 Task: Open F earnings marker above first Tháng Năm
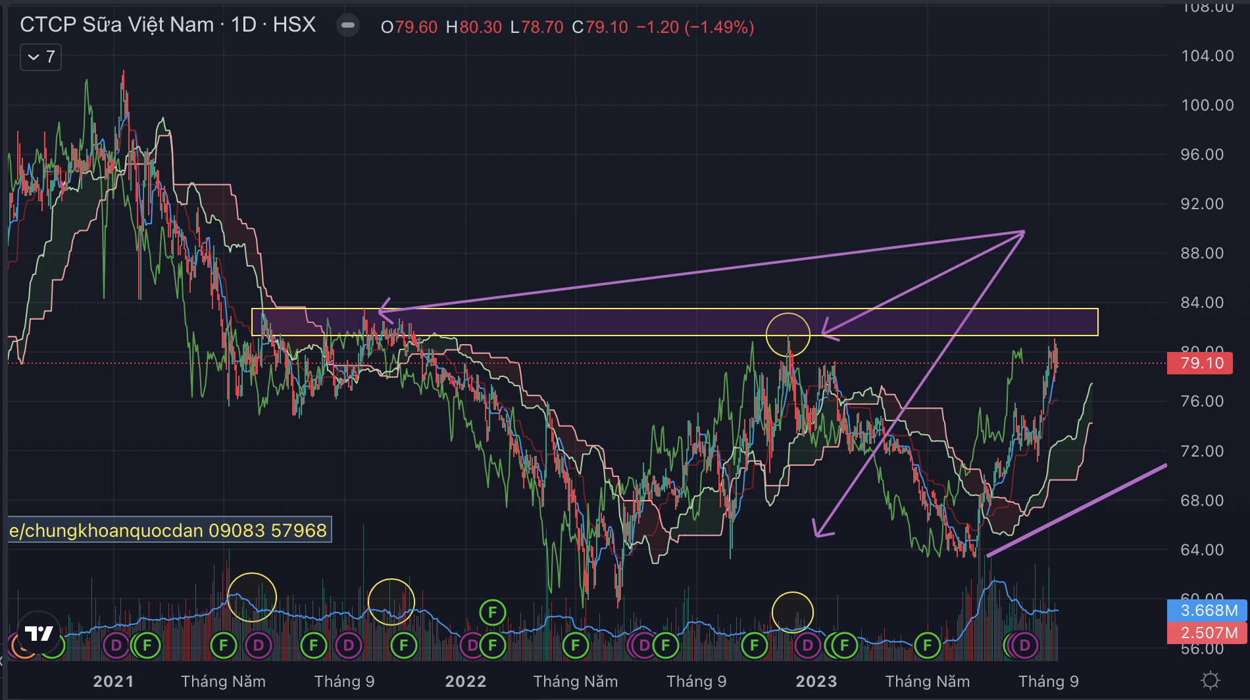click(x=223, y=645)
